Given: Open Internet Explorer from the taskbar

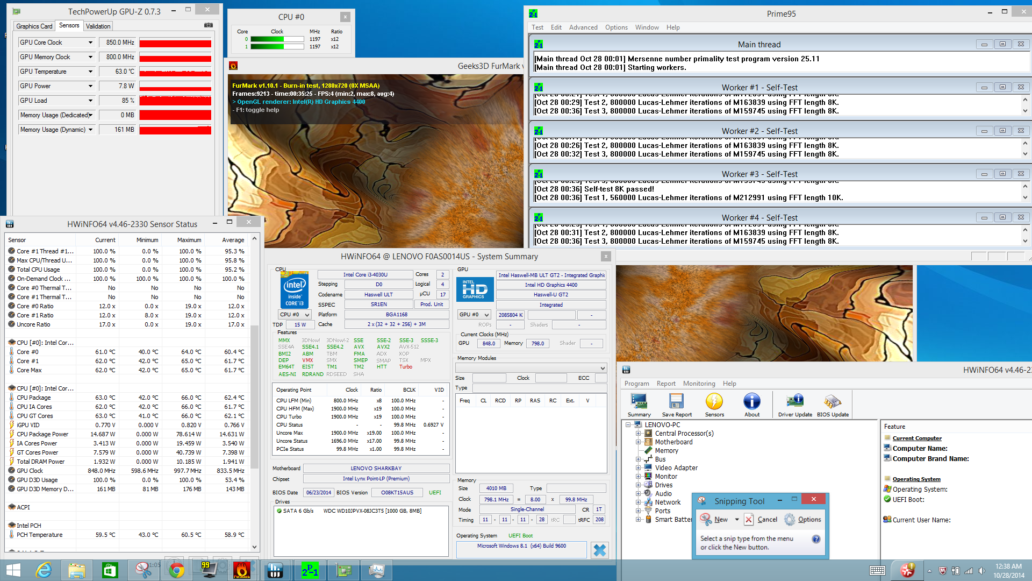Looking at the screenshot, I should click(x=44, y=570).
